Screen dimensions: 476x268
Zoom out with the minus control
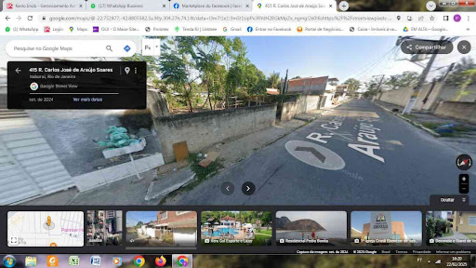[x=464, y=189]
